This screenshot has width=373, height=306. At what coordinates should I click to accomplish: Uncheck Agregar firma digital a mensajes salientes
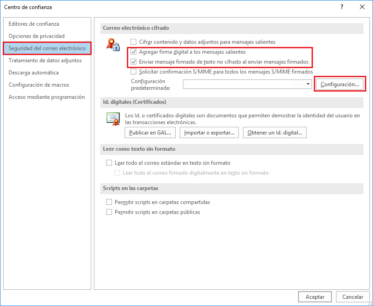coord(133,52)
